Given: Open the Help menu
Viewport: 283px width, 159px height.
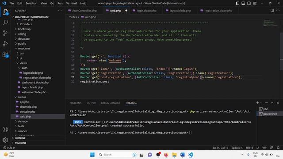Looking at the screenshot, I should 83,3.
